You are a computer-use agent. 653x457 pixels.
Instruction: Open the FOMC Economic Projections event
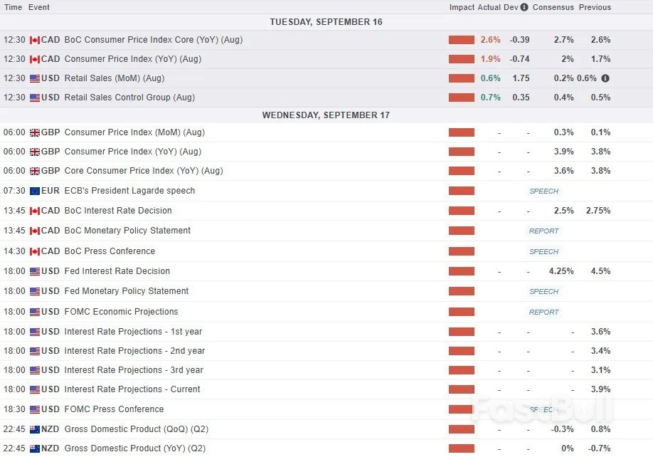click(121, 312)
